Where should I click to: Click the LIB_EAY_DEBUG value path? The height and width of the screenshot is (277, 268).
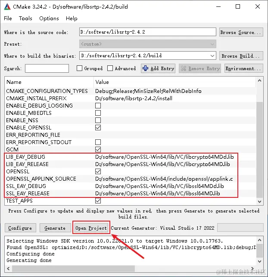click(165, 157)
